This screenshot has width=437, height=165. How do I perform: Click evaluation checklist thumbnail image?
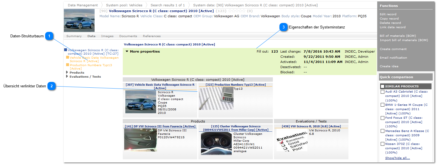(x=292, y=140)
